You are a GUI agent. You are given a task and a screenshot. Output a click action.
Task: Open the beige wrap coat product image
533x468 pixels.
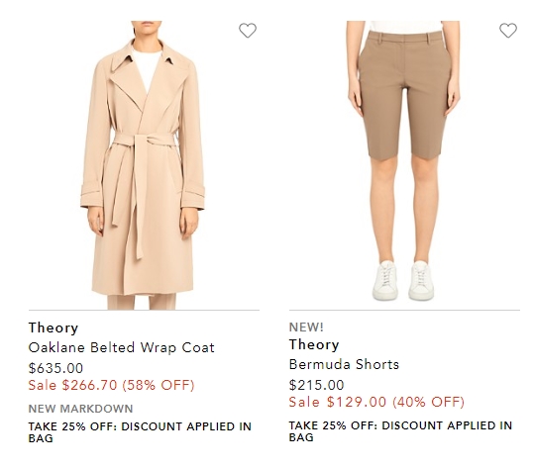click(144, 165)
